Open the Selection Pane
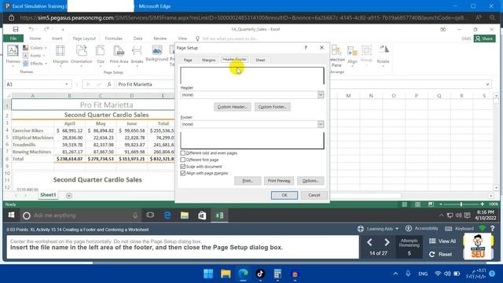This screenshot has height=283, width=503. pos(336,55)
